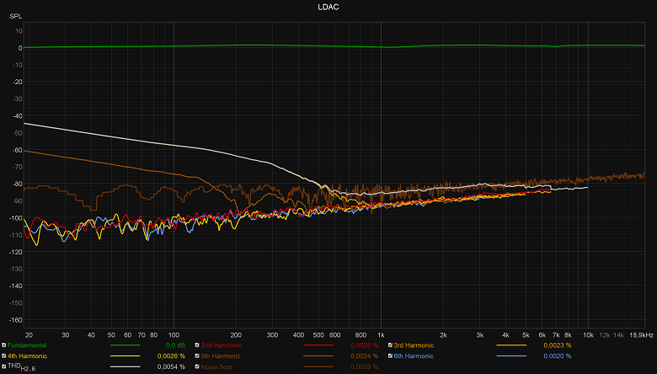Screen dimensions: 657x374
Task: Click the 3rd Harmonic legend label
Action: pyautogui.click(x=414, y=345)
